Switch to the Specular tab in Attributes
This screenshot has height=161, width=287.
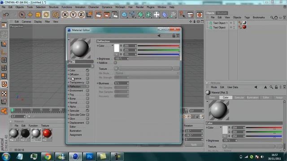pyautogui.click(x=239, y=97)
